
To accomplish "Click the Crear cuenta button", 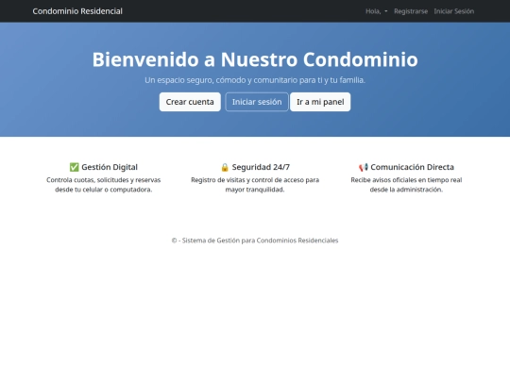I will pyautogui.click(x=190, y=102).
